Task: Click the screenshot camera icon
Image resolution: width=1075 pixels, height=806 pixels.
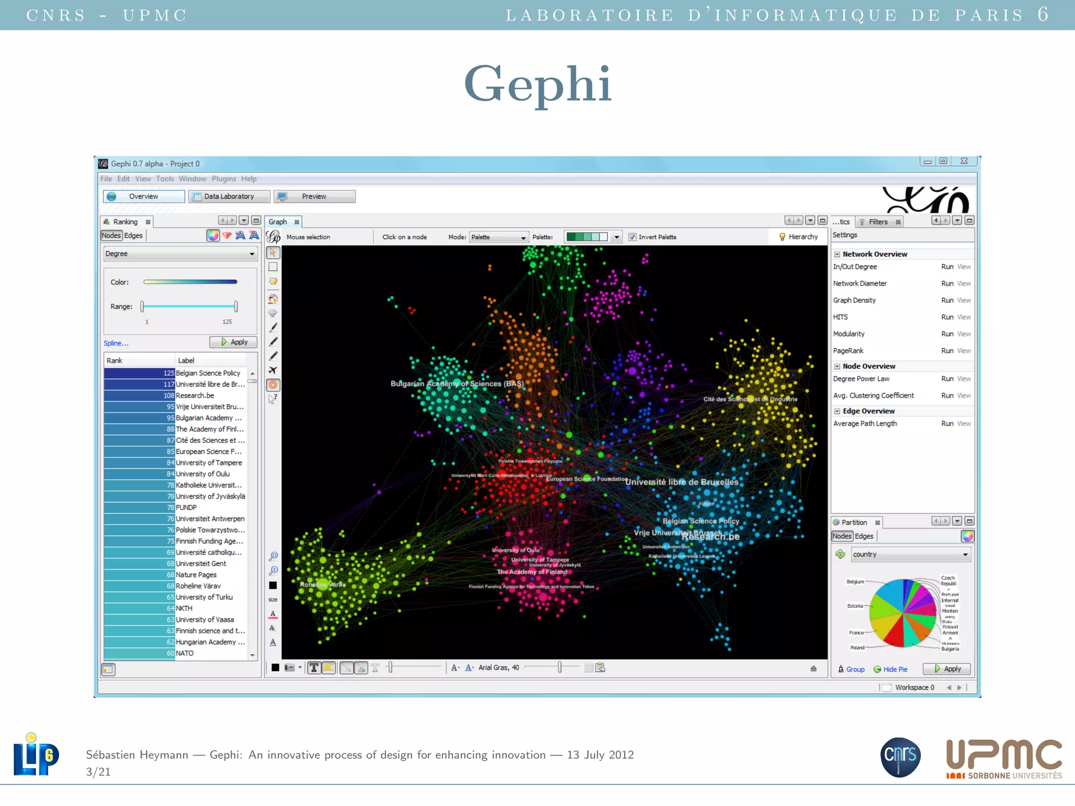Action: tap(289, 668)
